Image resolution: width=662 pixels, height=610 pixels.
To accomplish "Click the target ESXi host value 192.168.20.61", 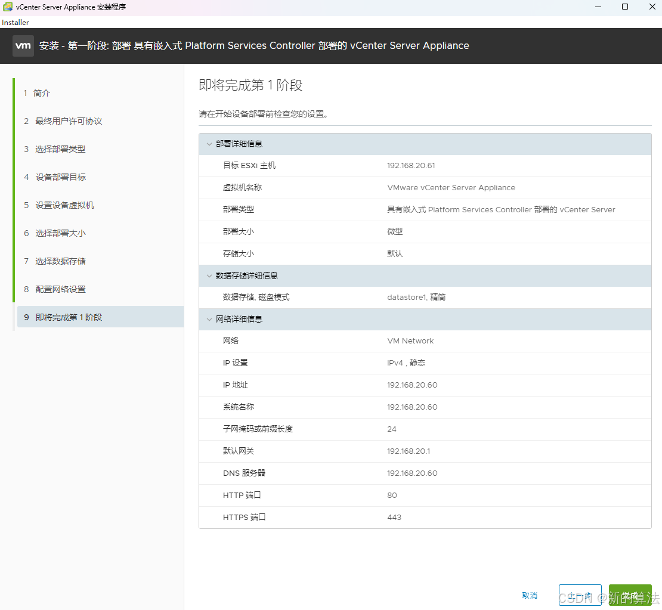I will tap(411, 166).
